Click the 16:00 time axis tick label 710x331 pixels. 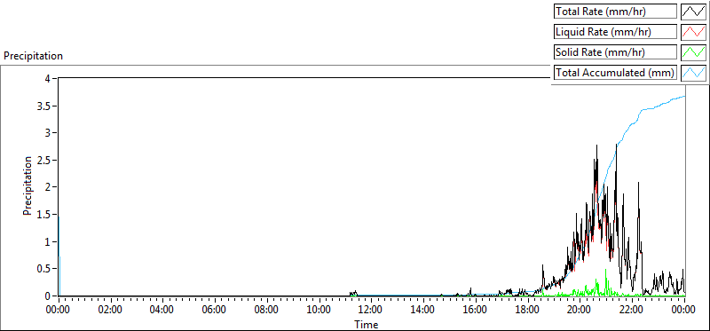476,311
